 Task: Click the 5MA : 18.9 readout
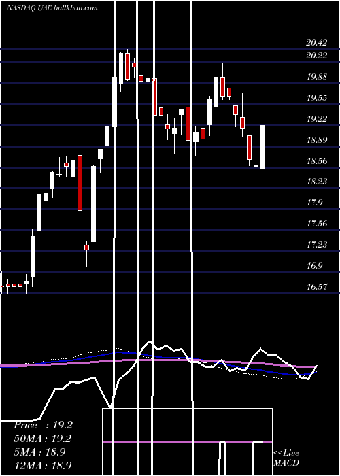pyautogui.click(x=39, y=452)
